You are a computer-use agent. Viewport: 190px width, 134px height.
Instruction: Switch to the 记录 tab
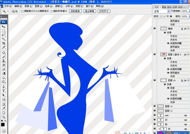[175, 7]
